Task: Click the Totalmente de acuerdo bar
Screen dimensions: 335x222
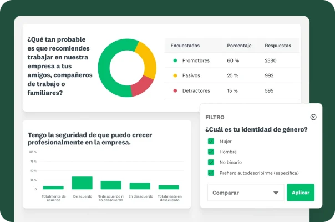Action: point(53,188)
